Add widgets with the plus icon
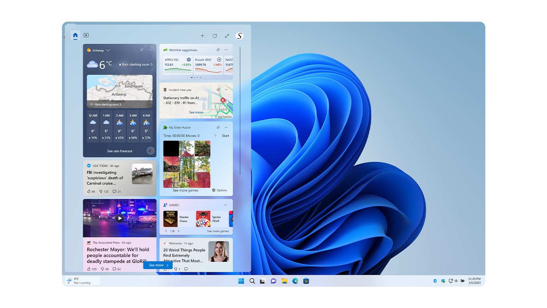Image resolution: width=547 pixels, height=308 pixels. [x=202, y=36]
